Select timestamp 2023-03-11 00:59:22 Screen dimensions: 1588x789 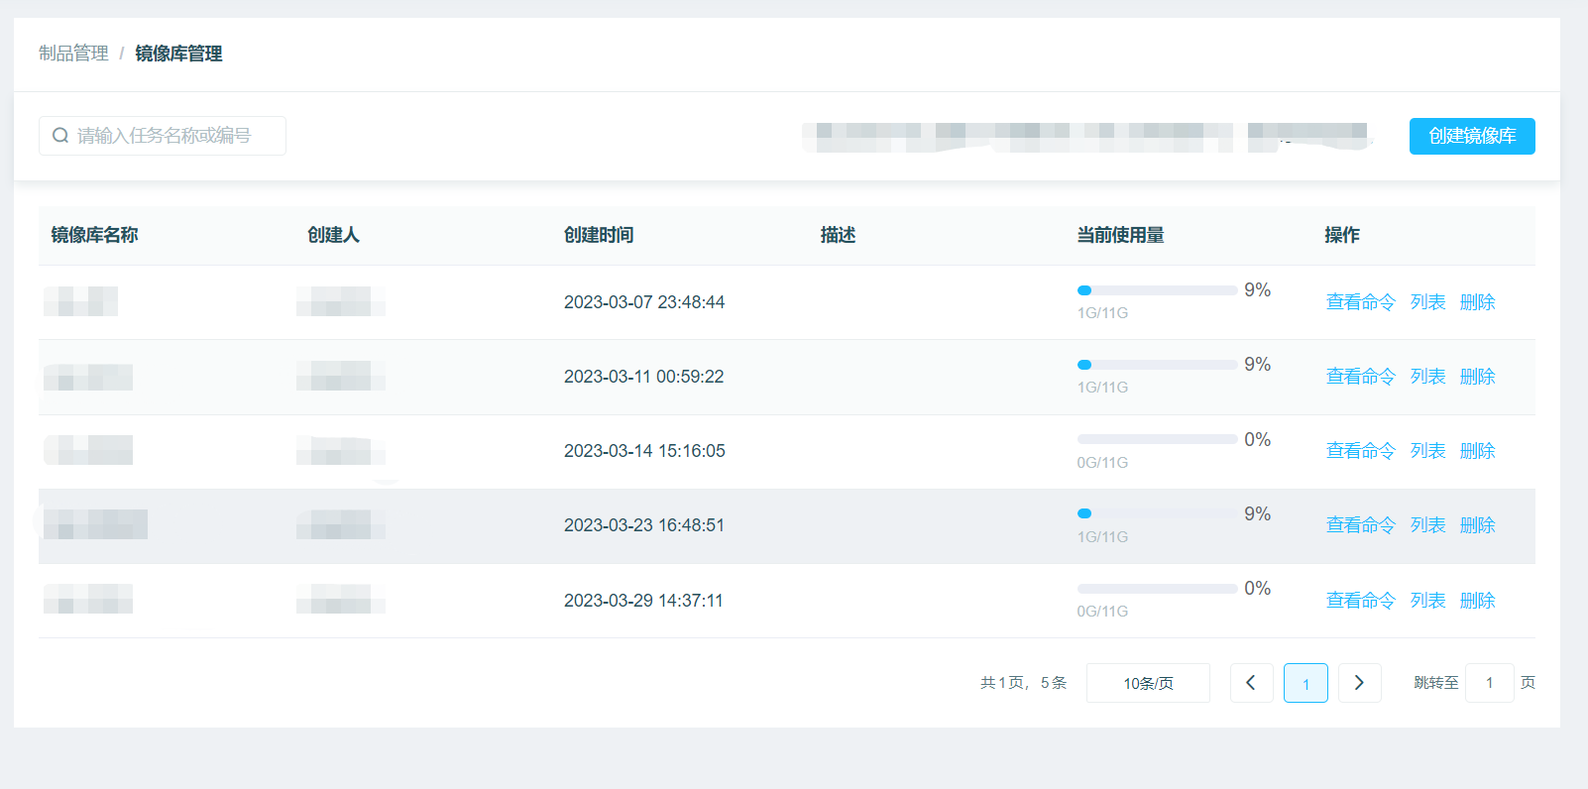pyautogui.click(x=644, y=377)
